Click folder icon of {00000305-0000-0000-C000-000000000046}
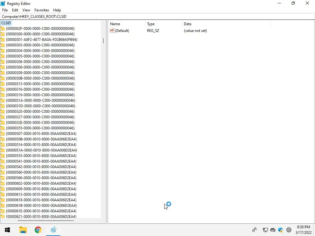 [x=2, y=56]
